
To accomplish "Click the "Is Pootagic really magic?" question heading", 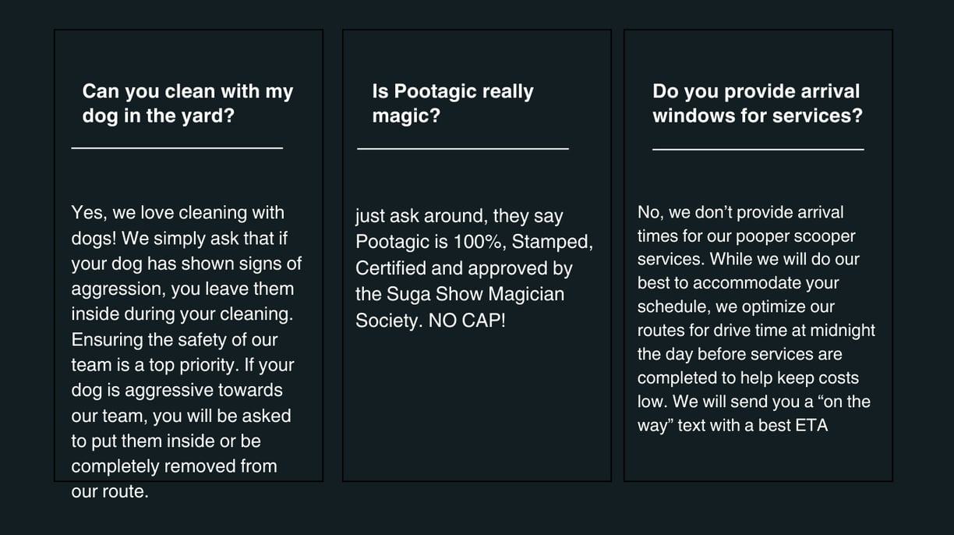I will 452,103.
